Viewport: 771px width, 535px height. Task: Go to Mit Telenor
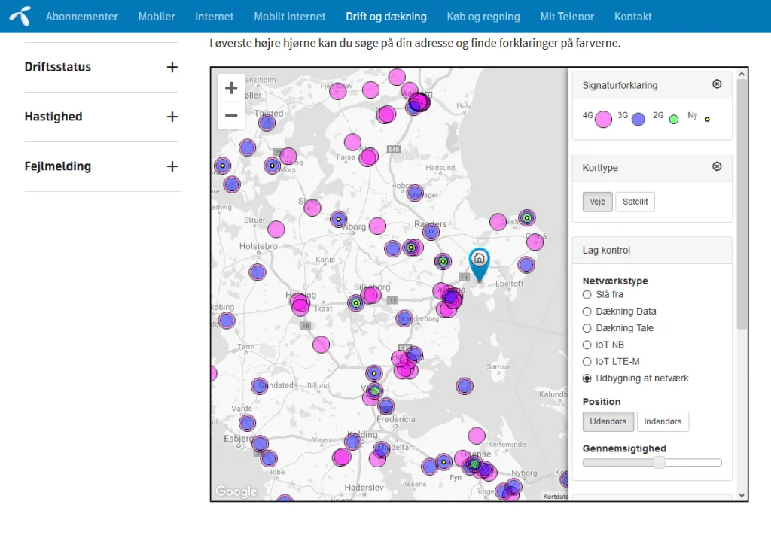click(567, 17)
